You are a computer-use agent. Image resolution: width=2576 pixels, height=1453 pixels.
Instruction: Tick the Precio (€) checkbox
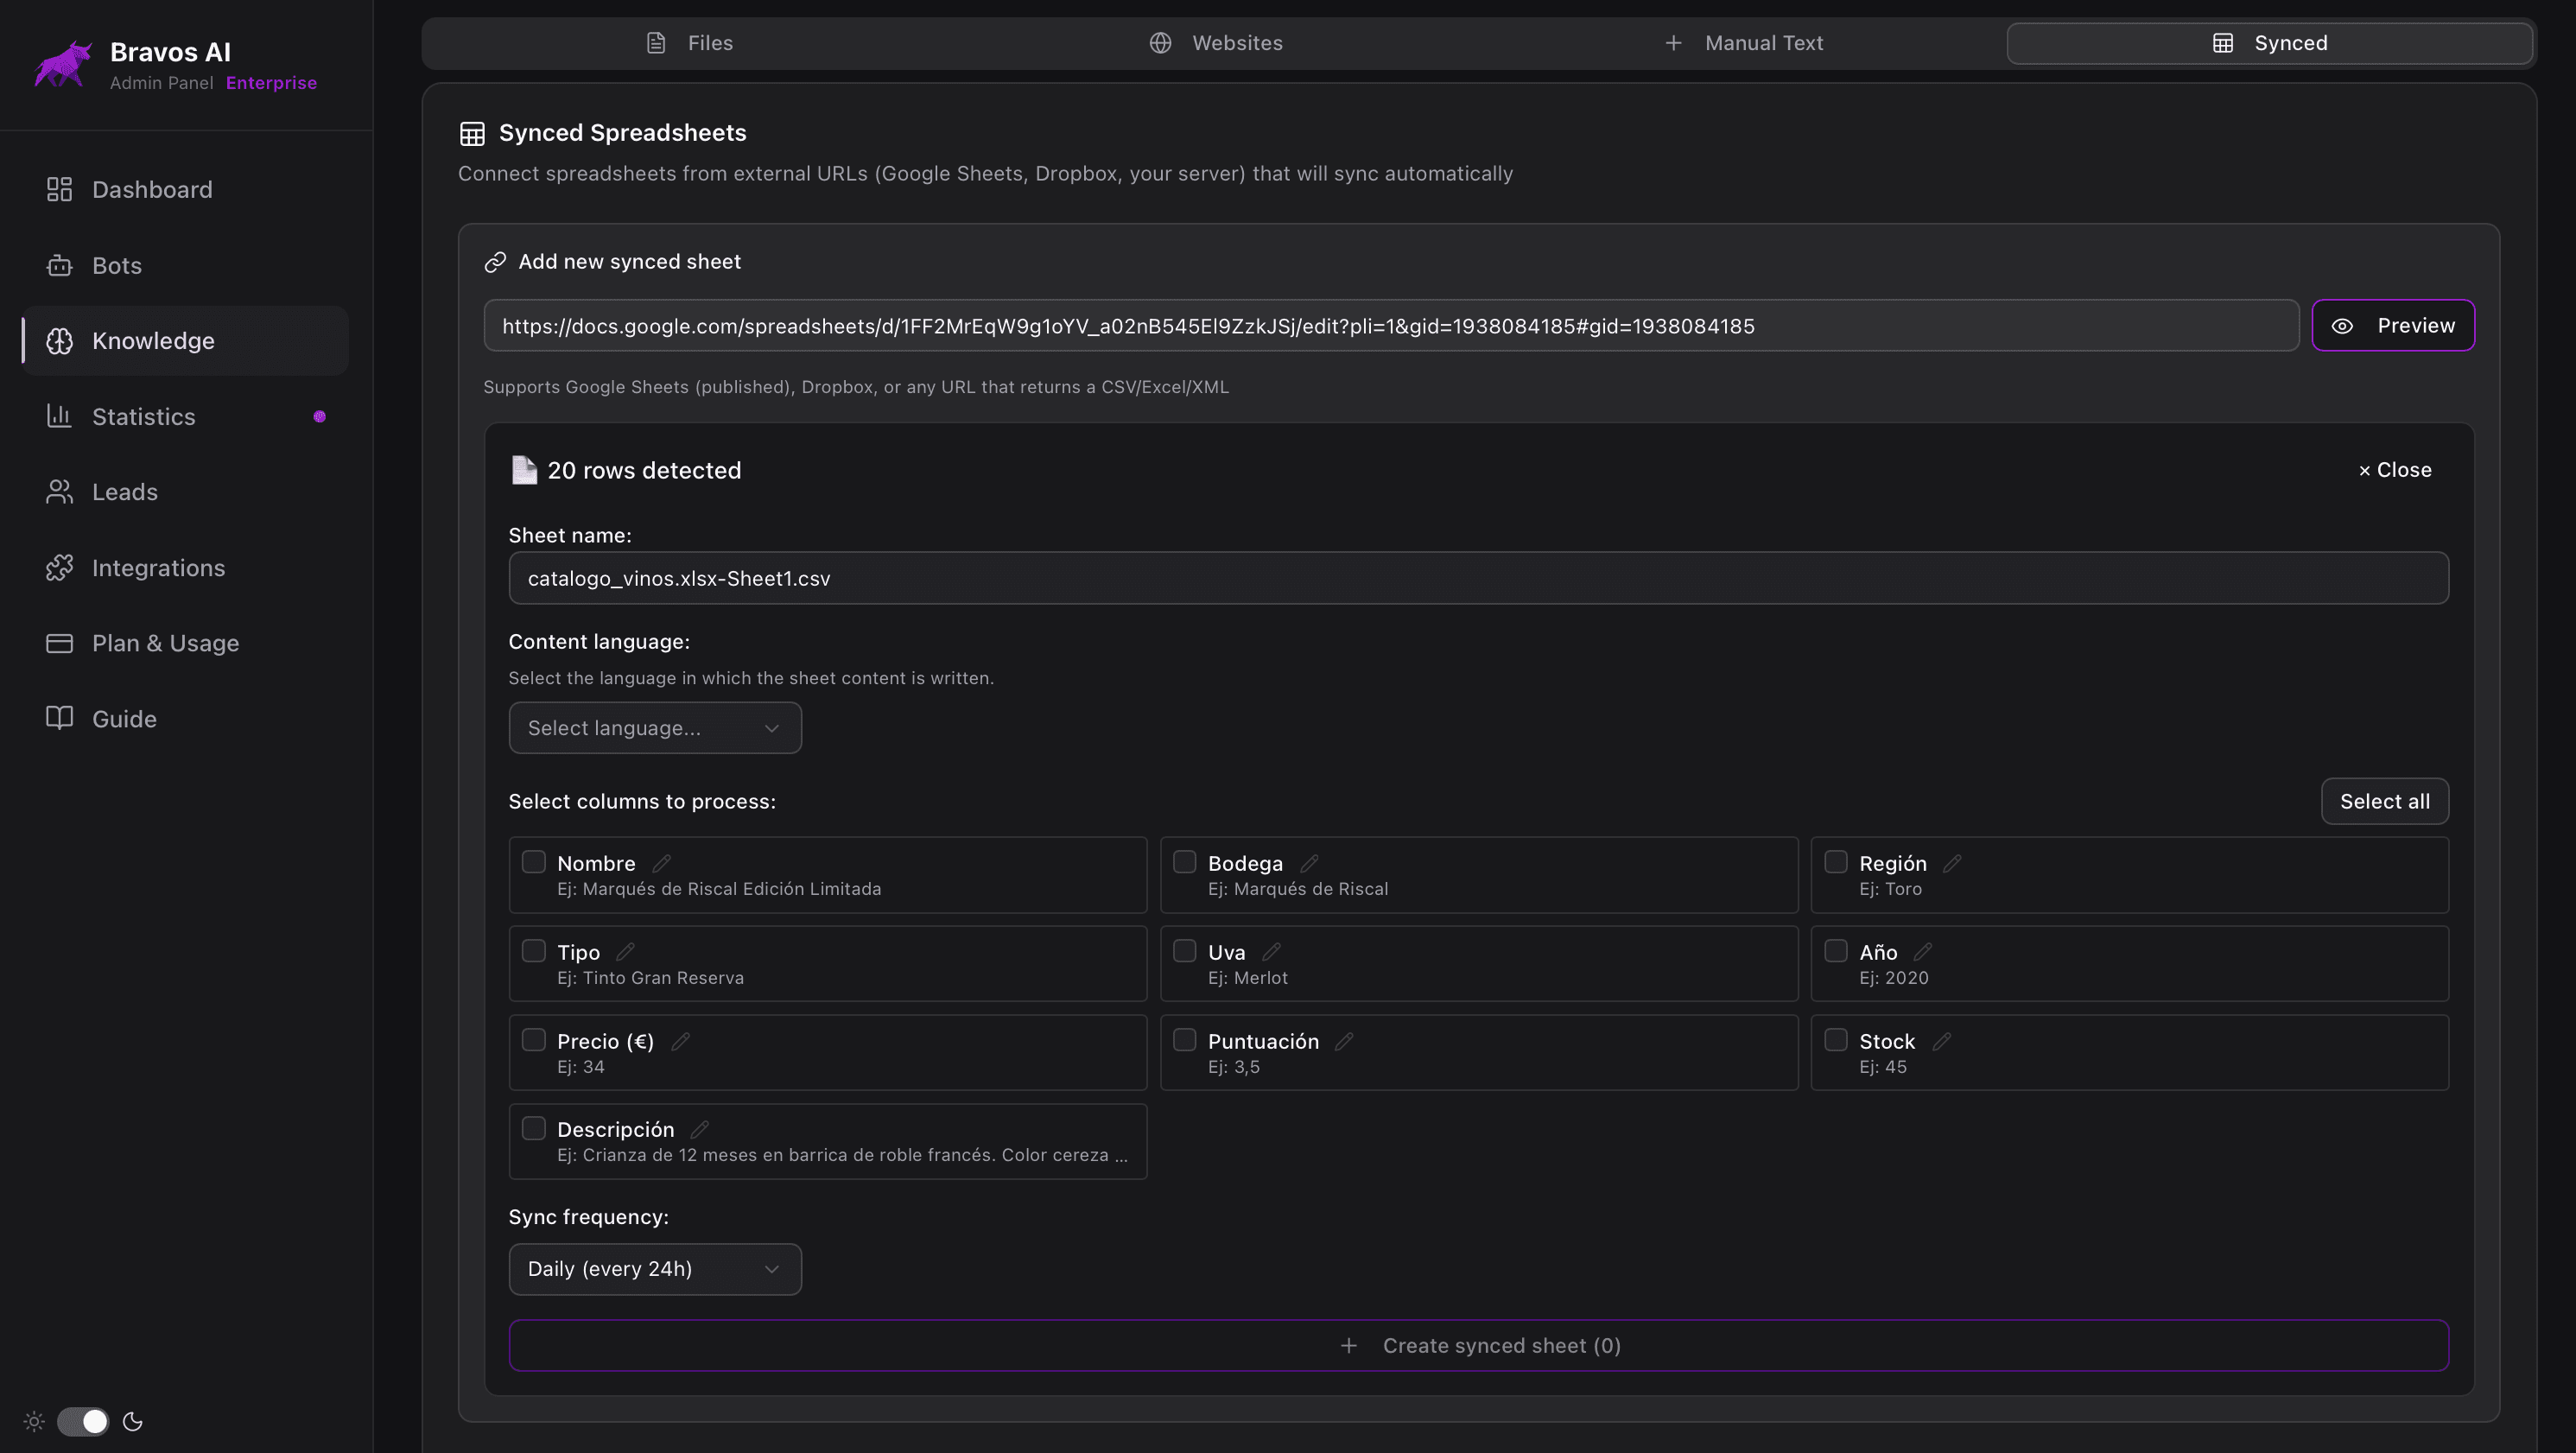534,1039
